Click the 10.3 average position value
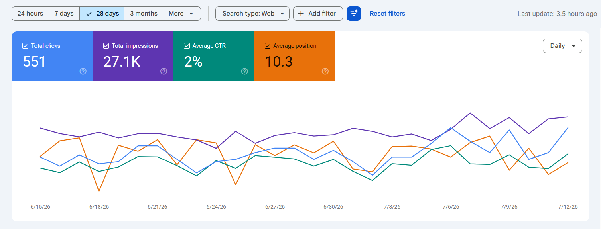The width and height of the screenshot is (601, 229). (279, 62)
